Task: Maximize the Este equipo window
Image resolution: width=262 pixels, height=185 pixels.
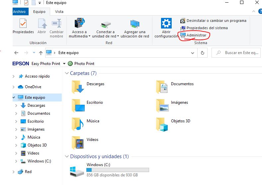Action: coord(242,3)
